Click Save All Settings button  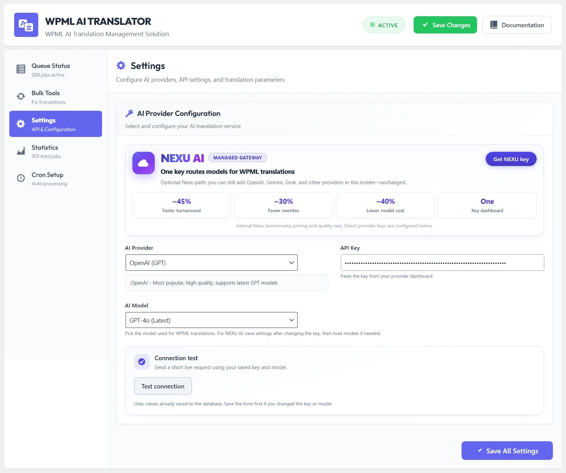coord(507,451)
